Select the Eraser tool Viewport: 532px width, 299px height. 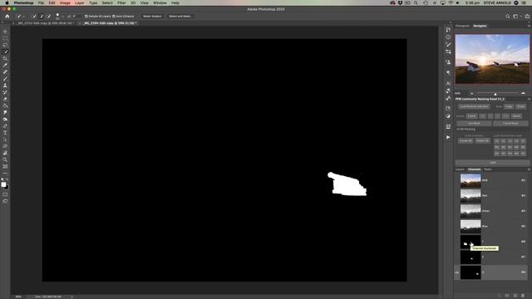5,99
